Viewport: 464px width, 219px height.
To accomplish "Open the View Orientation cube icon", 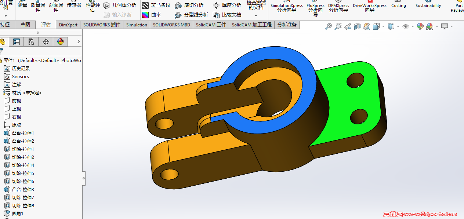I will point(376,26).
